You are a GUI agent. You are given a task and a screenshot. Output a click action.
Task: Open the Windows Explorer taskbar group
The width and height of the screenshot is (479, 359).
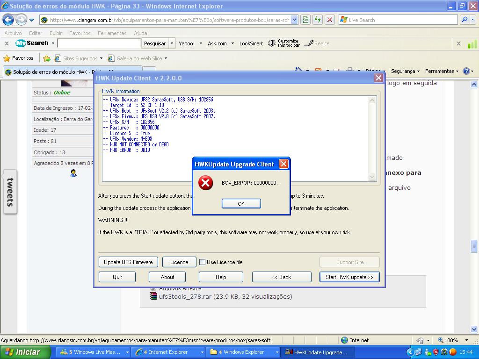[243, 352]
